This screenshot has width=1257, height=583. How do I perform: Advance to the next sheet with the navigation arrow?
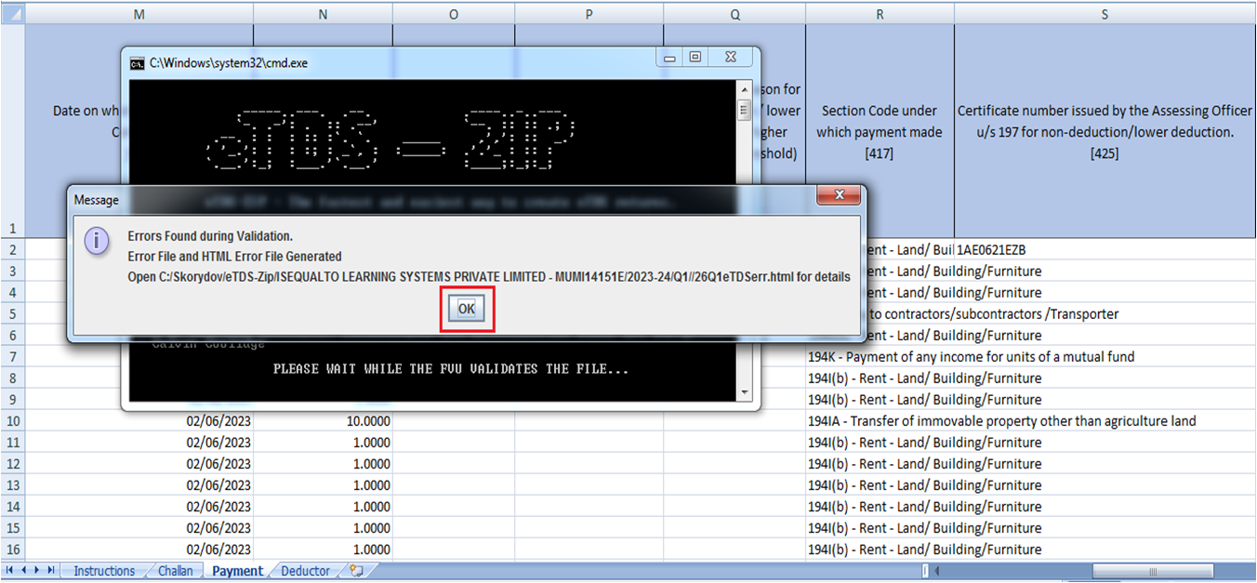35,571
